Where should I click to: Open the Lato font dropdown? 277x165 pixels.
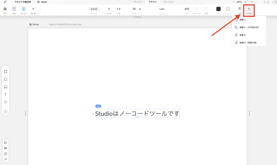click(162, 9)
